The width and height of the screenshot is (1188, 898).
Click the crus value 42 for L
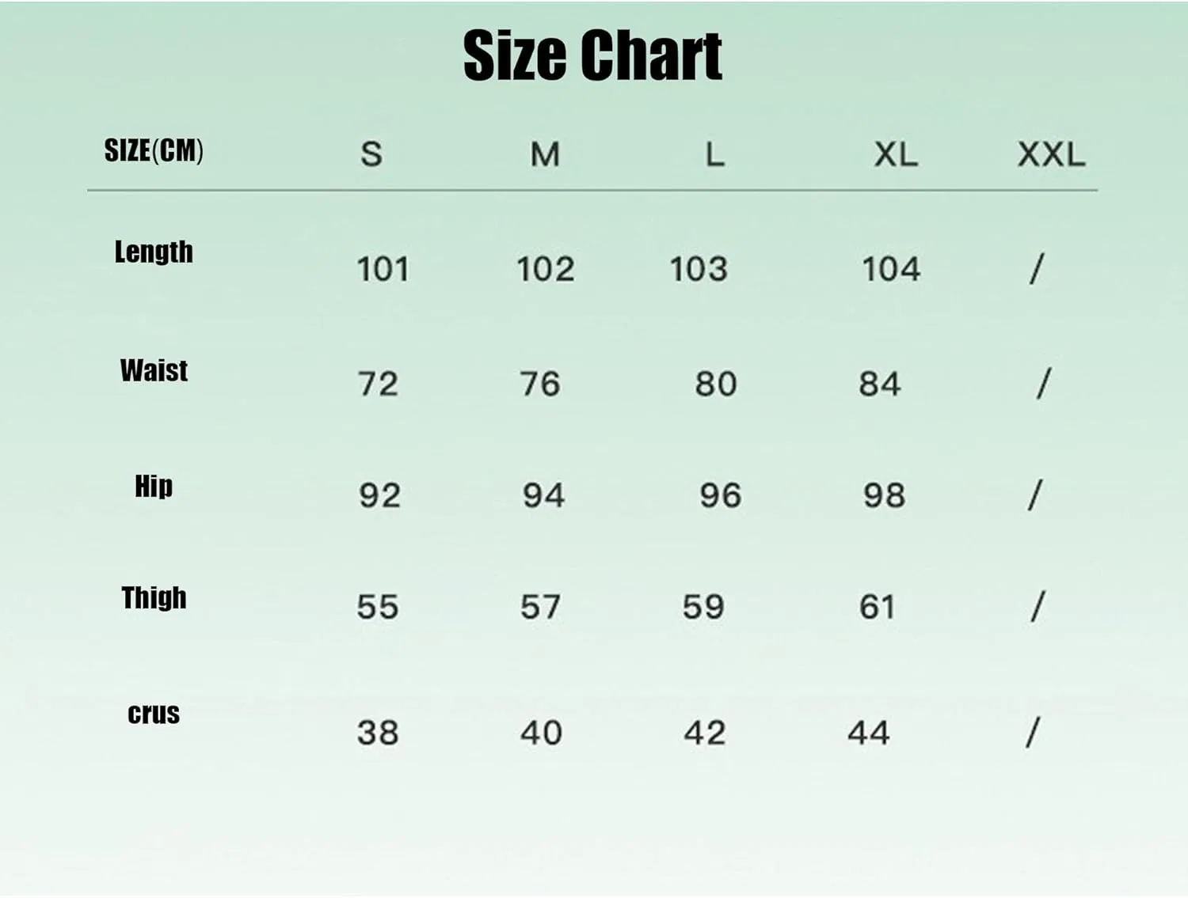705,733
